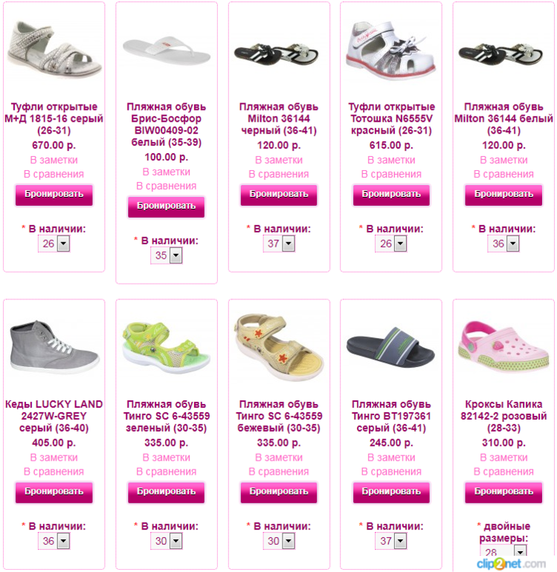The width and height of the screenshot is (557, 572).
Task: View the grey LUCKY LAND sneaker image
Action: [54, 348]
